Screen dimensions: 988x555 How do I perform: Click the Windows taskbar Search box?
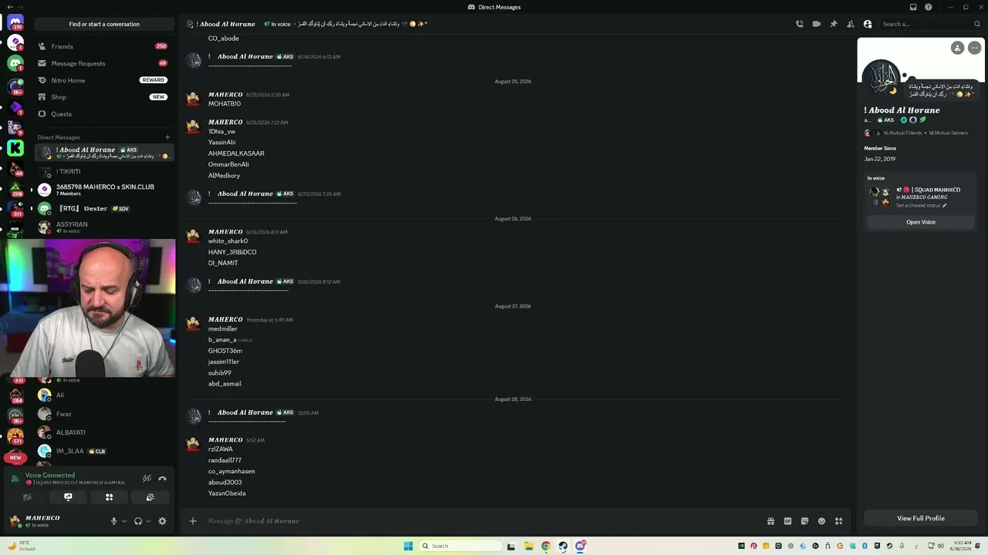460,546
